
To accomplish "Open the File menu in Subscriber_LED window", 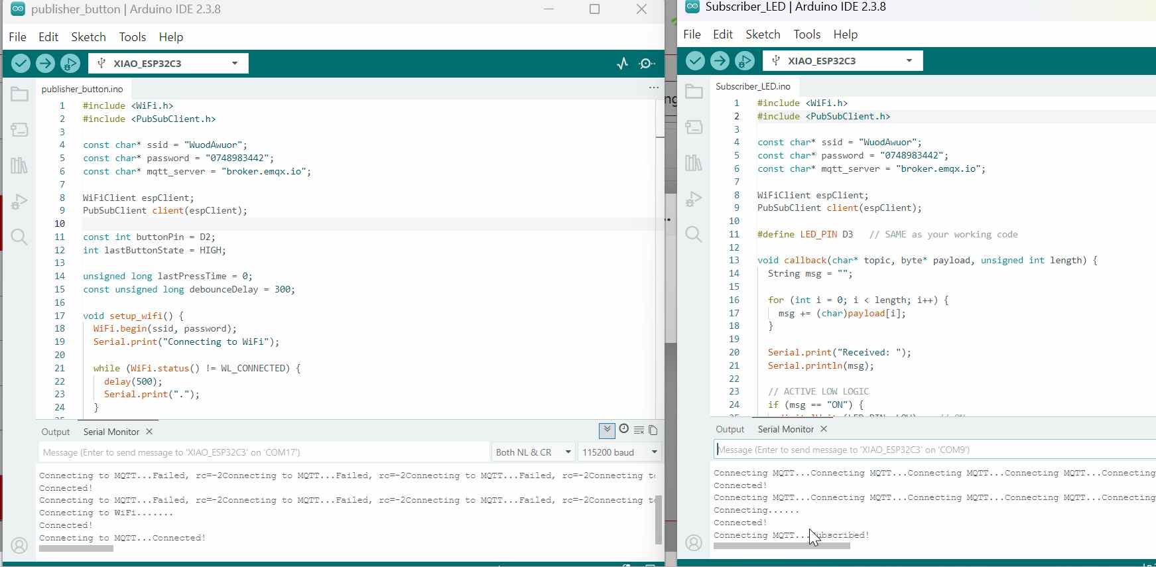I will (692, 34).
